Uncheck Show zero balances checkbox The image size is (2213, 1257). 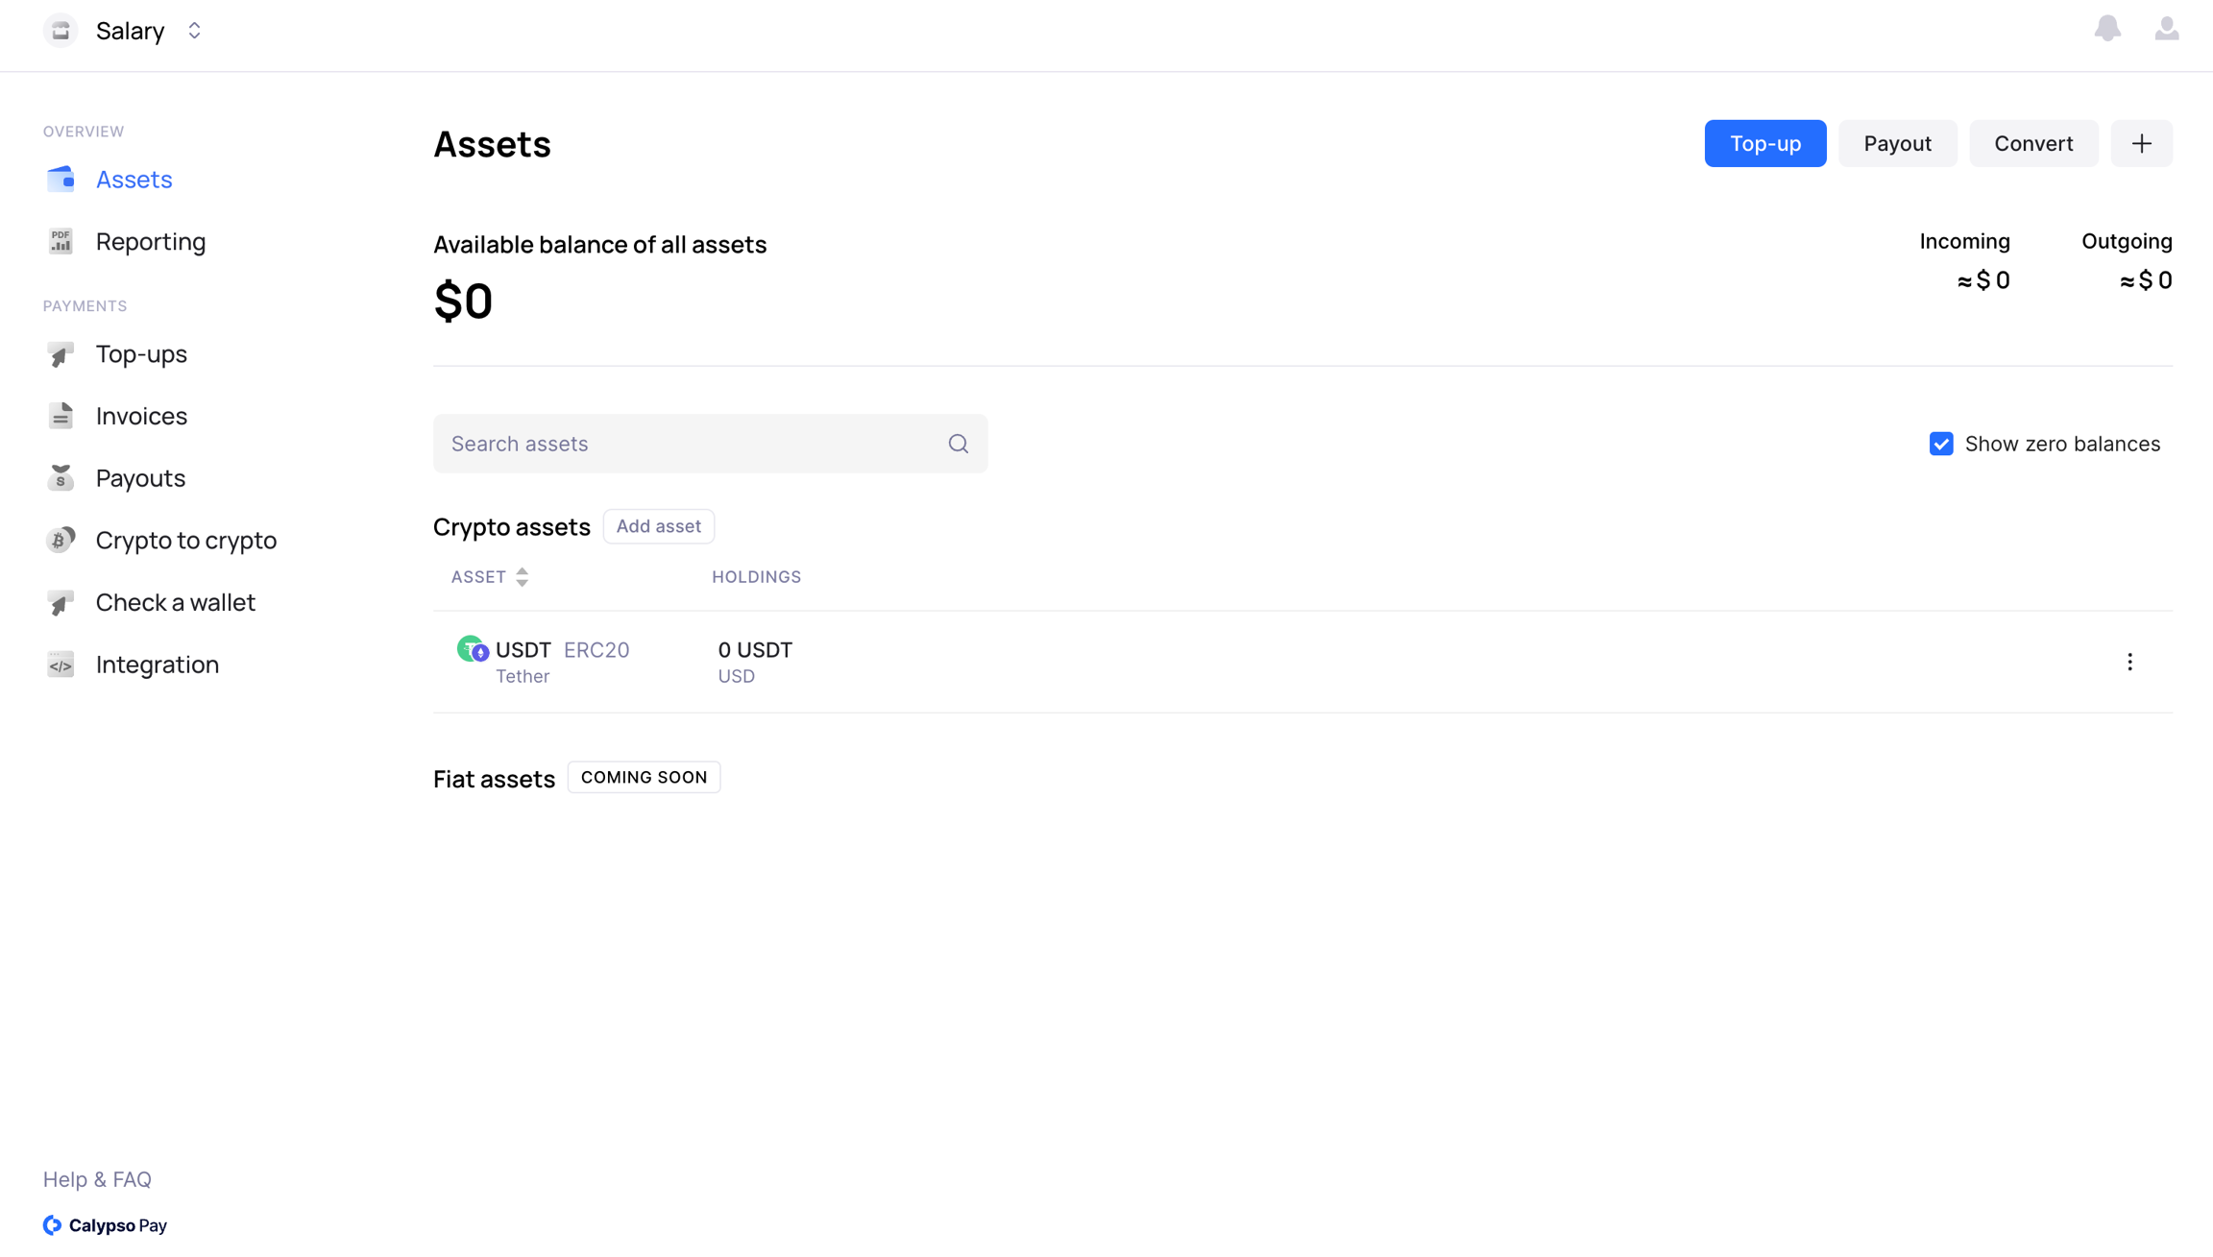1941,444
